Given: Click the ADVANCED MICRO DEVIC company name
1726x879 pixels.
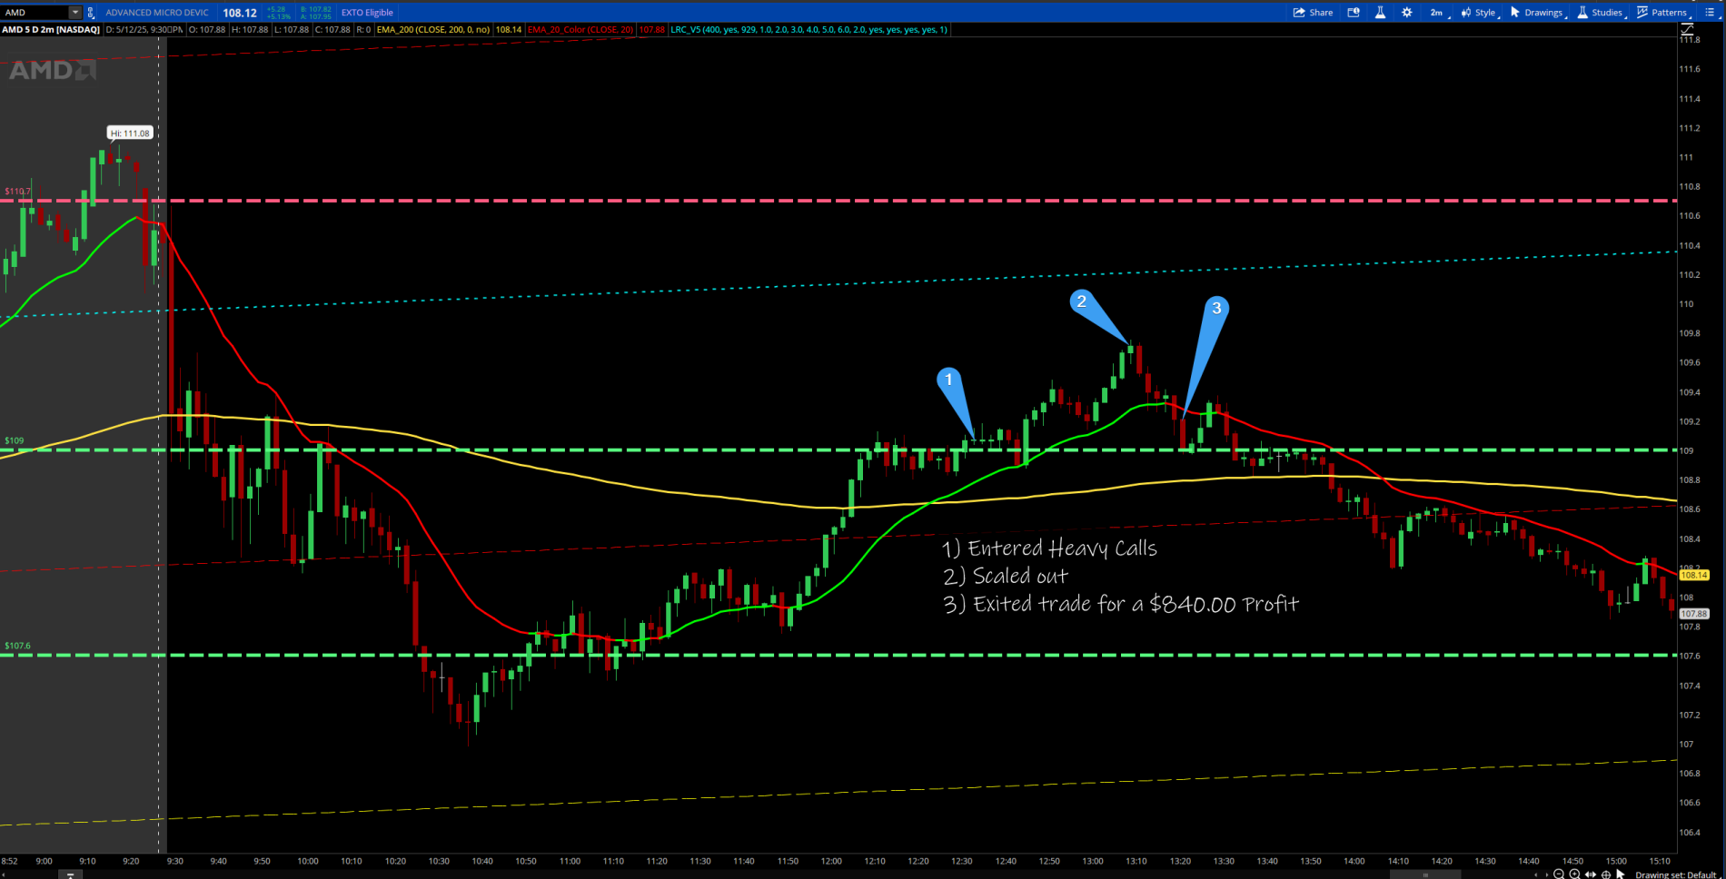Looking at the screenshot, I should point(156,13).
